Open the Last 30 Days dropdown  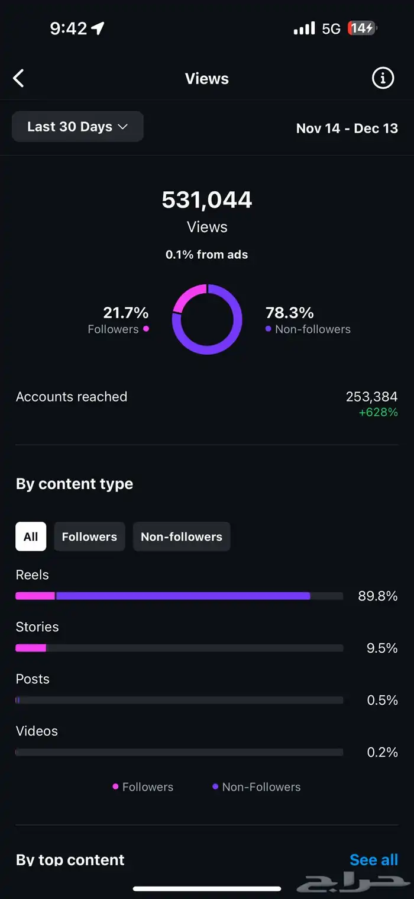(77, 127)
